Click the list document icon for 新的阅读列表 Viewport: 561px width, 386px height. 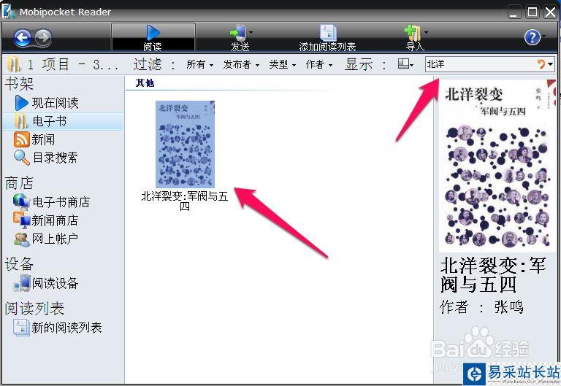click(20, 328)
